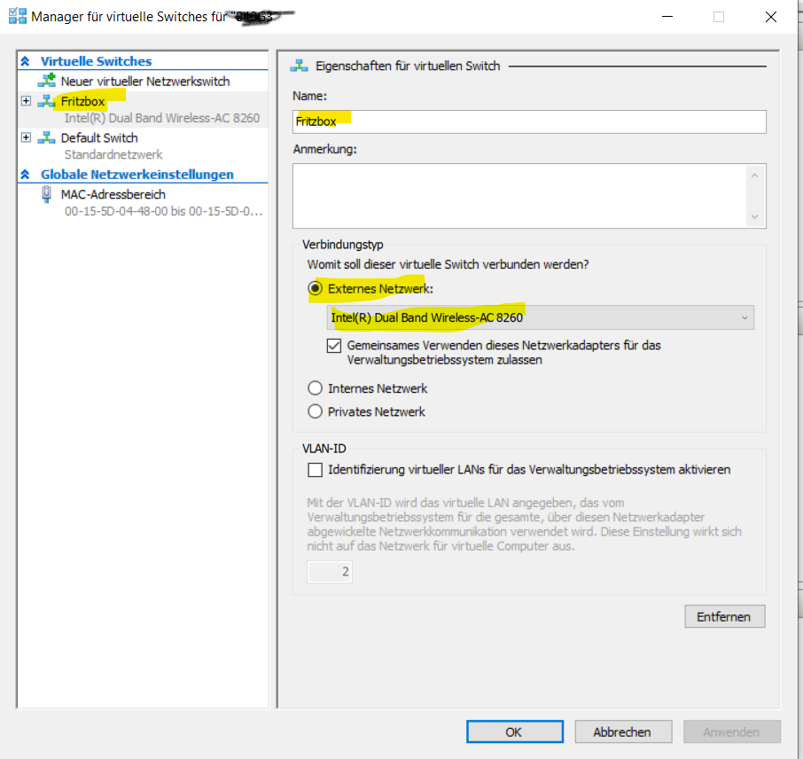Expand the Fritzbox tree node
The width and height of the screenshot is (803, 759).
tap(26, 100)
